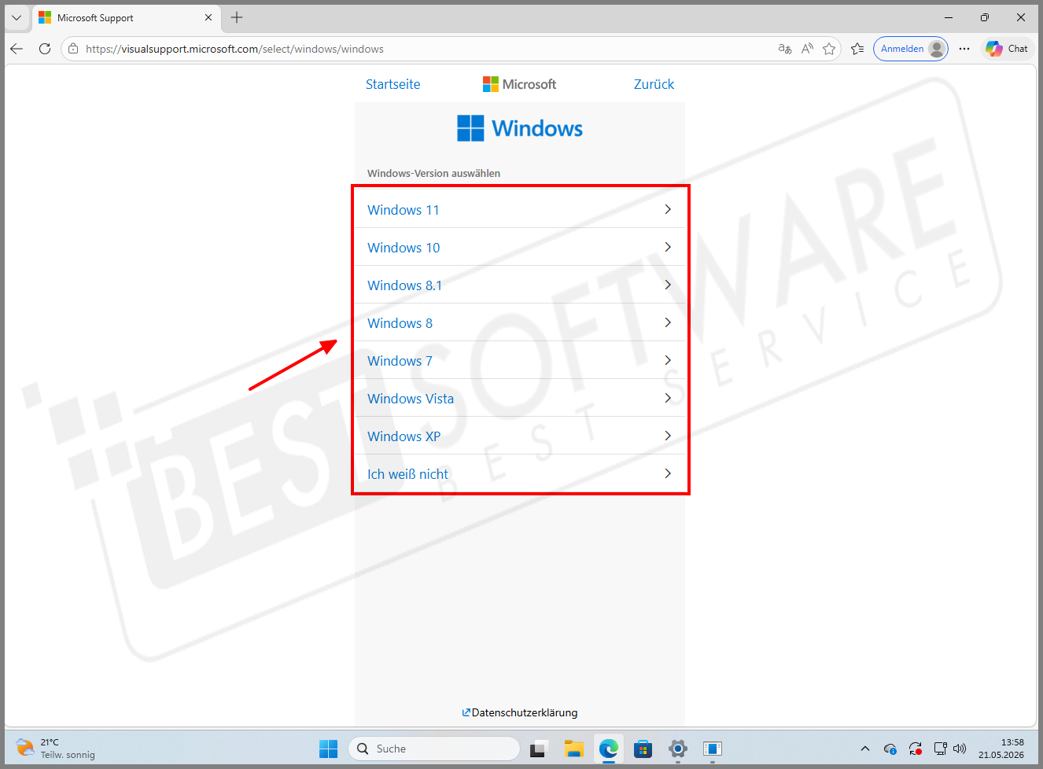Select the Microsoft Support tab
The width and height of the screenshot is (1043, 769).
(x=126, y=17)
